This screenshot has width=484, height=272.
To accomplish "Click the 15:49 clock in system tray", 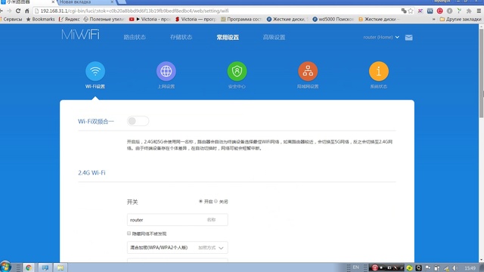I will pos(470,268).
